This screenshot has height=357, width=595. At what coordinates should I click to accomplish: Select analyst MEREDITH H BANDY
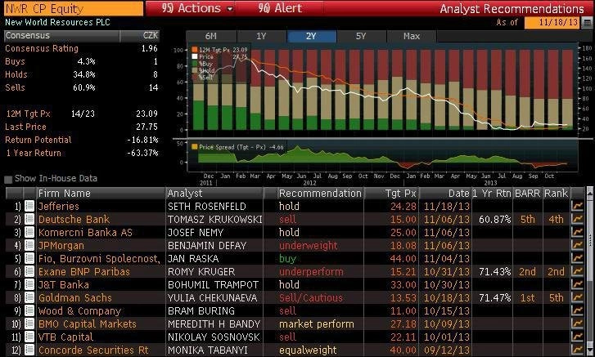click(x=214, y=324)
